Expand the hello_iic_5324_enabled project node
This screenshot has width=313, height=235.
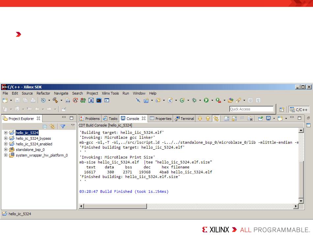(6, 144)
